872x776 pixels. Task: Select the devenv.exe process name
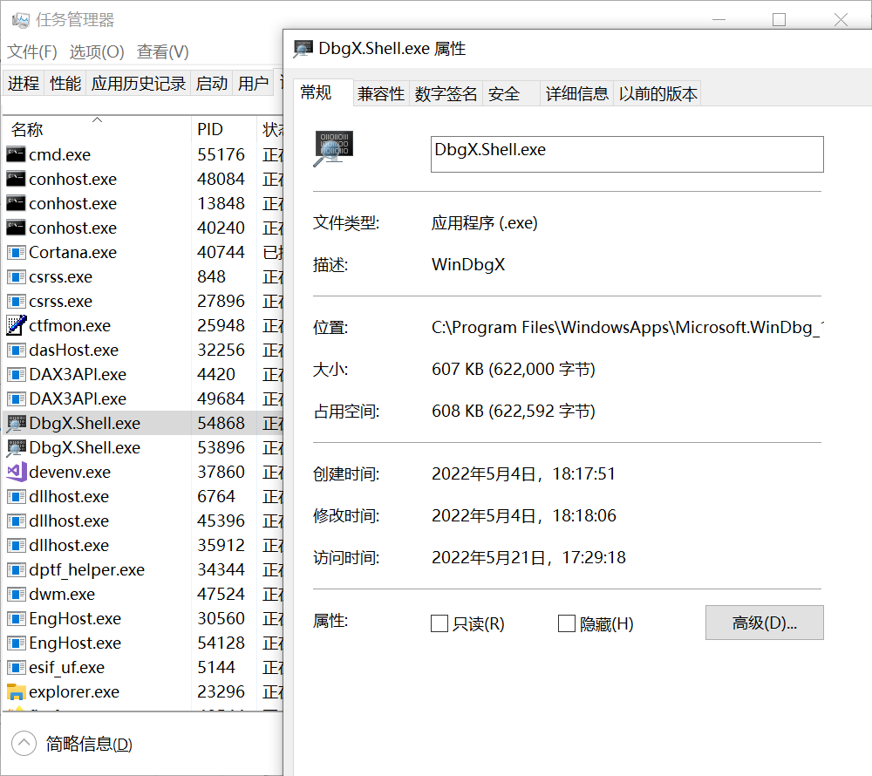70,472
